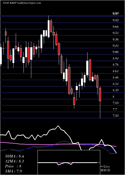Click the 8.91 price axis label
The width and height of the screenshot is (125, 175).
click(x=115, y=58)
